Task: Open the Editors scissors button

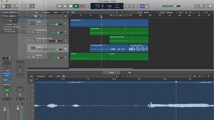Action: point(32,6)
